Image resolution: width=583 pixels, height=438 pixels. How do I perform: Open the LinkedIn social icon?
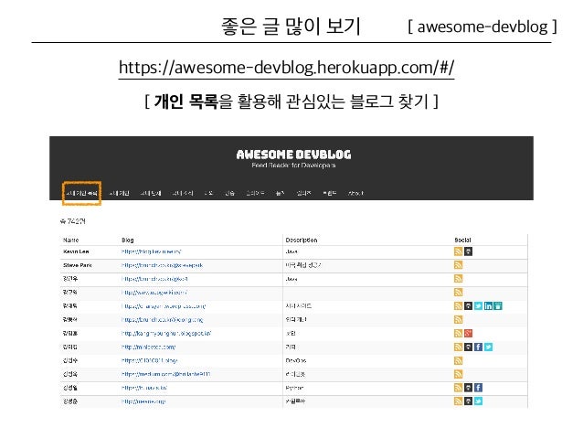coord(488,306)
